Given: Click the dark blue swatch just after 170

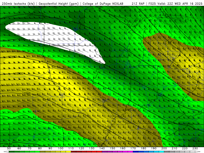Looking at the screenshot, I should 136,152.
